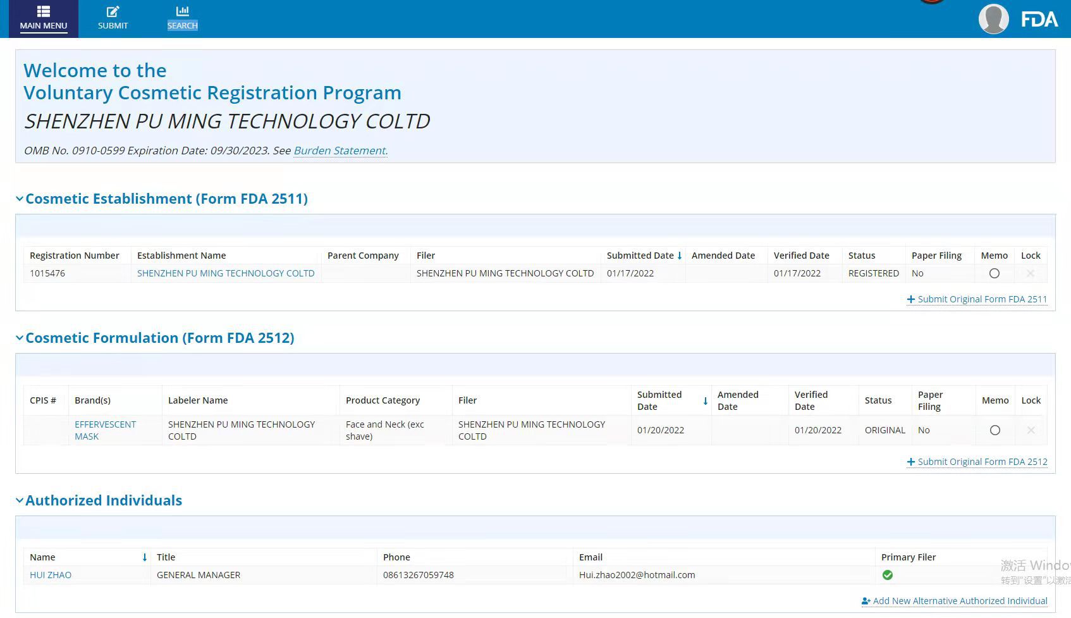Collapse the Cosmetic Establishment (Form FDA 2511) section
The height and width of the screenshot is (618, 1071).
click(x=20, y=199)
